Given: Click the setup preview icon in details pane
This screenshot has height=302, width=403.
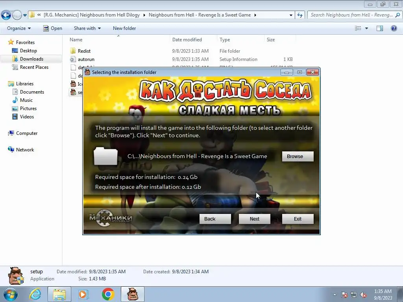Looking at the screenshot, I should tap(16, 276).
